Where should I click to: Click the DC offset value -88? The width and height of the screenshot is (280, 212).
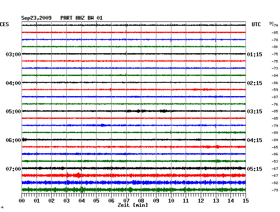click(274, 133)
